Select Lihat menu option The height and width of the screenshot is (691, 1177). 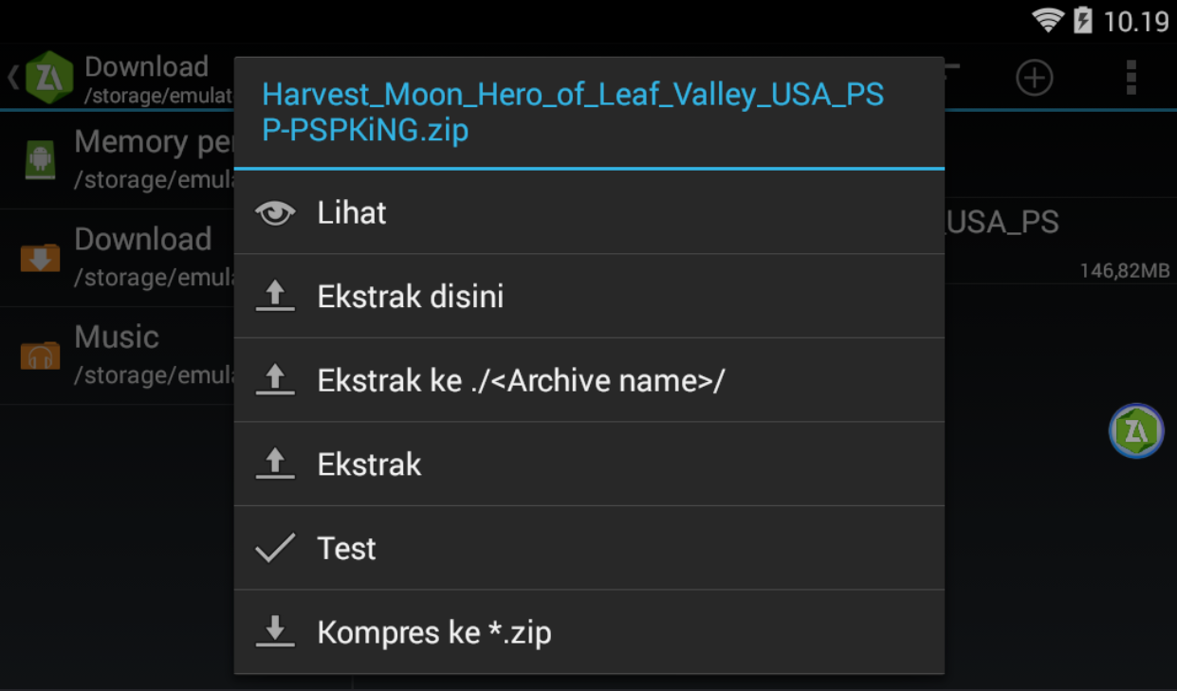[588, 213]
